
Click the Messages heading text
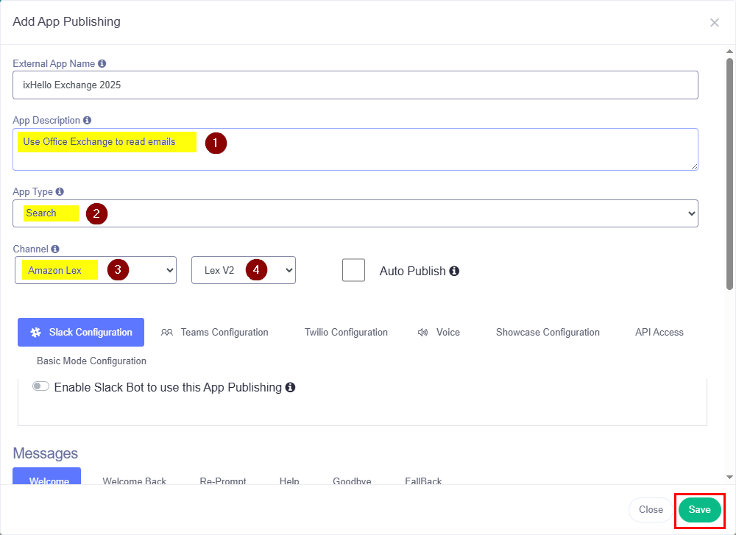point(45,453)
